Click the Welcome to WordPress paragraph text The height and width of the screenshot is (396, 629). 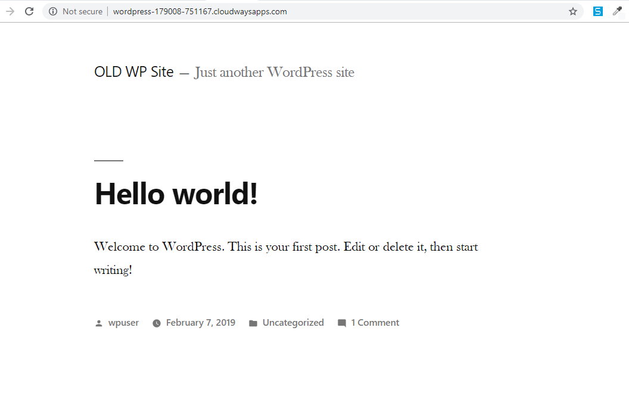tap(286, 258)
